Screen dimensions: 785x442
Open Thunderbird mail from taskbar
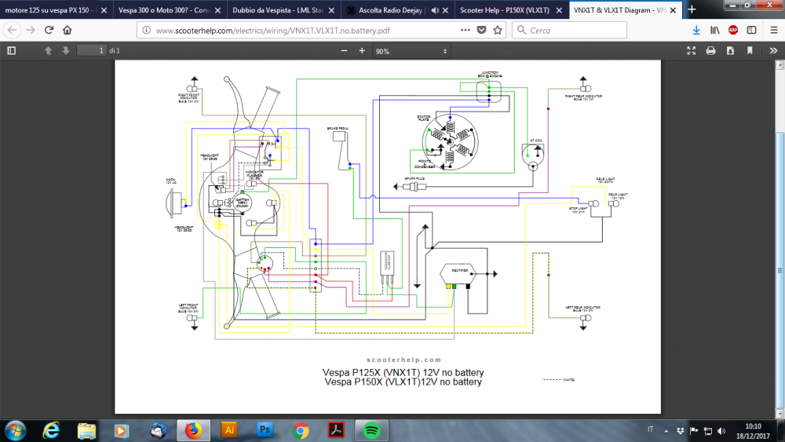[x=159, y=430]
